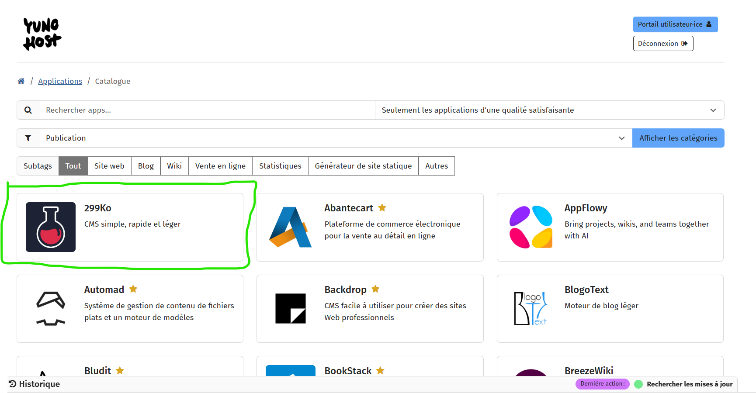Open the 299Ko title text

point(98,208)
